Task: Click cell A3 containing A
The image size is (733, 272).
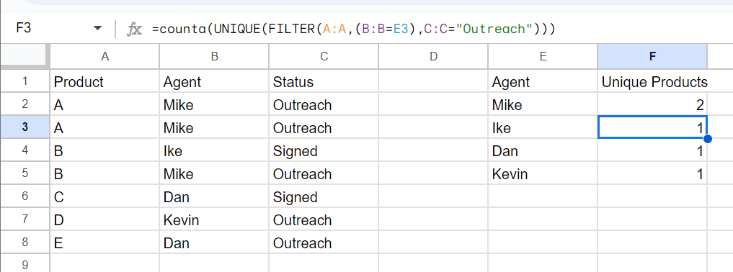Action: pos(105,127)
